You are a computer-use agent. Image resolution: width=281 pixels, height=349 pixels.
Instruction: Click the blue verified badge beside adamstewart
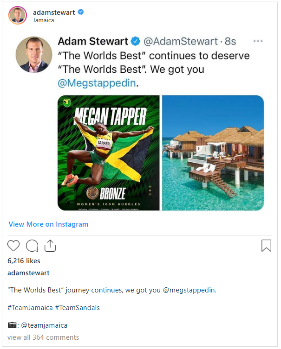pos(81,13)
